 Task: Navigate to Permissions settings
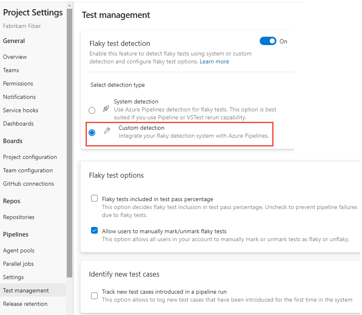[18, 83]
